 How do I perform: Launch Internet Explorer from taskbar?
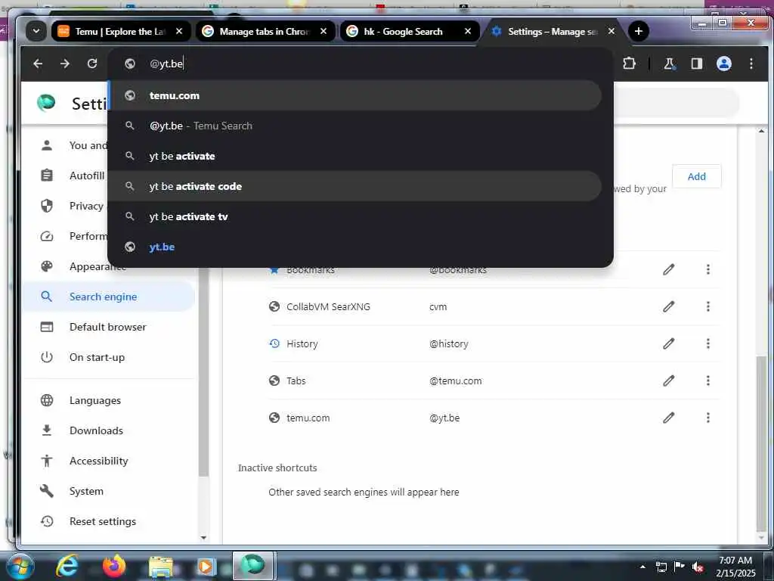tap(67, 566)
